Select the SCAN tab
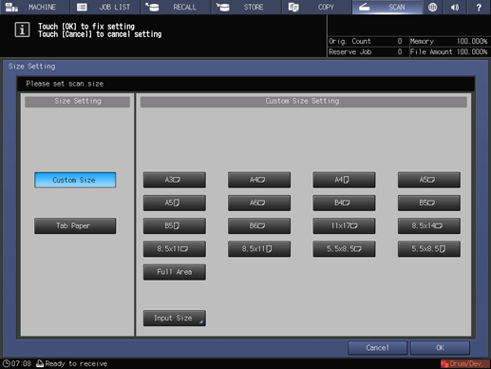491x369 pixels. pos(387,7)
